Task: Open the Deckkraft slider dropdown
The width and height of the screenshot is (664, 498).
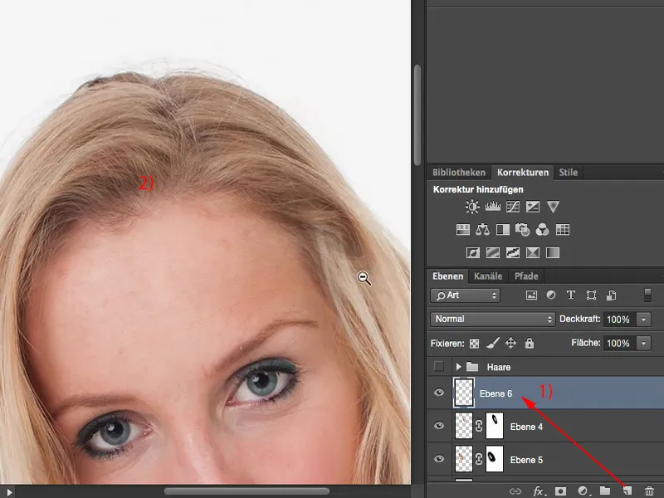Action: coord(643,320)
